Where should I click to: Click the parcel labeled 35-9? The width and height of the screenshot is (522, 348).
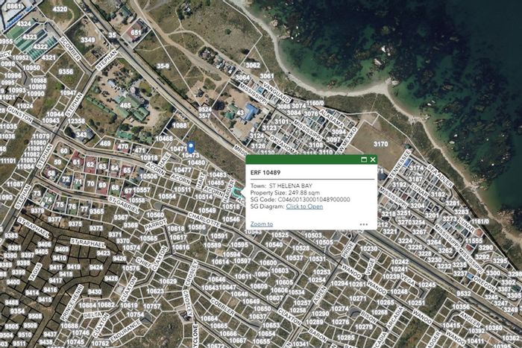(163, 66)
